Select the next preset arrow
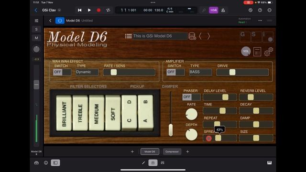 pyautogui.click(x=208, y=36)
